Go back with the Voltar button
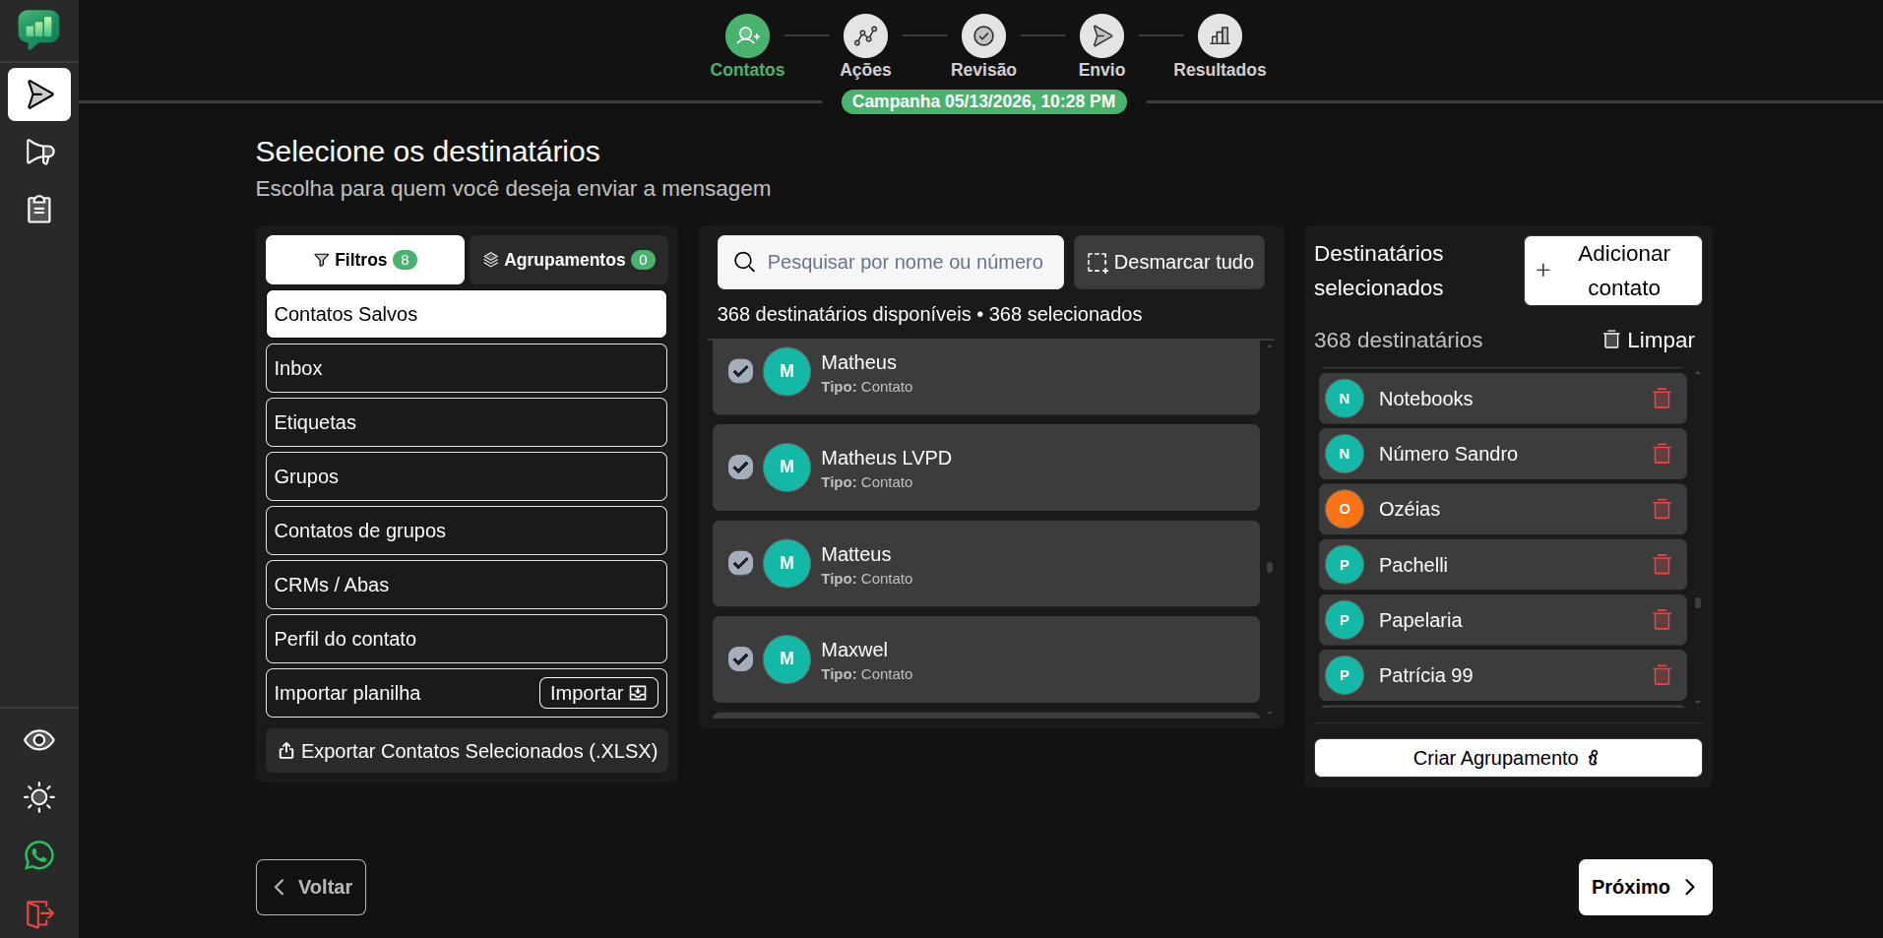This screenshot has height=938, width=1883. pos(311,887)
